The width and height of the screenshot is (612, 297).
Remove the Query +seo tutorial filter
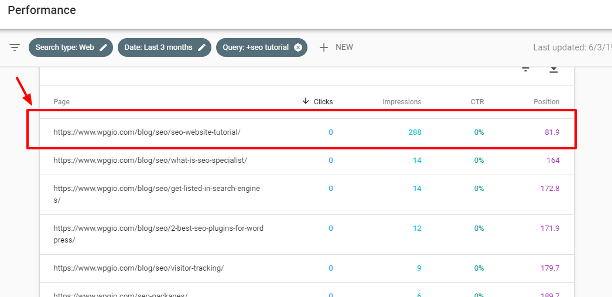point(298,47)
